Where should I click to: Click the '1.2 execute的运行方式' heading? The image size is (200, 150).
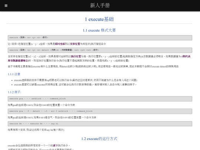point(99,139)
